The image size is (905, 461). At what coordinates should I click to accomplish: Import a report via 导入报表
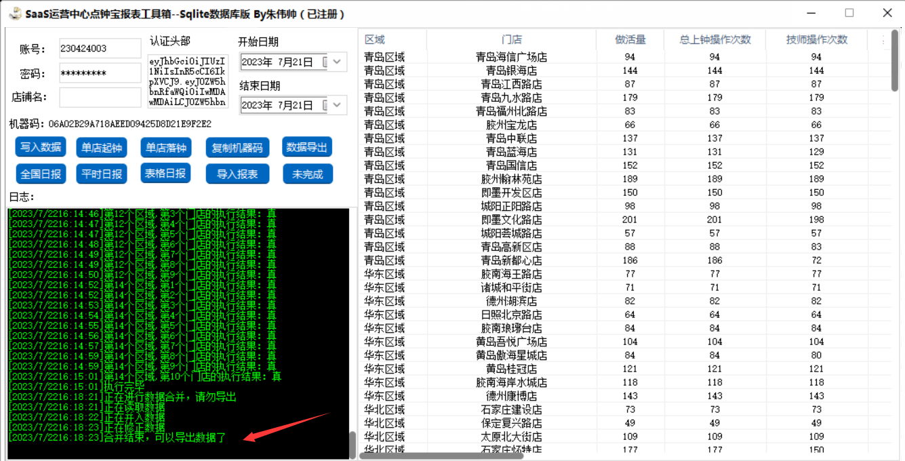pyautogui.click(x=237, y=174)
